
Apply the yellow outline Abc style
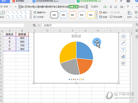click(91, 15)
